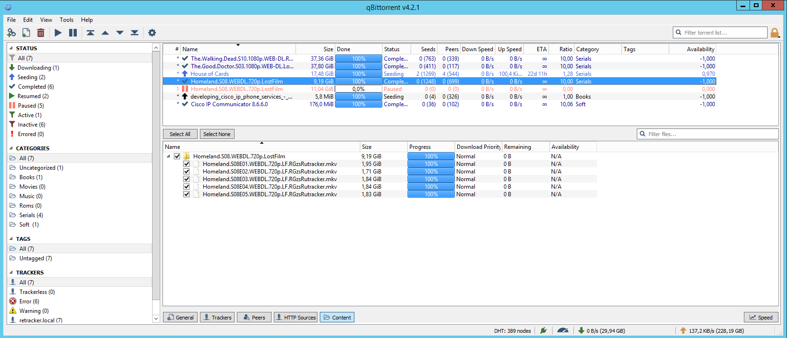Select Cisco IP Communicator 8.6.6.0 torrent
Viewport: 787px width, 338px height.
tap(439, 104)
